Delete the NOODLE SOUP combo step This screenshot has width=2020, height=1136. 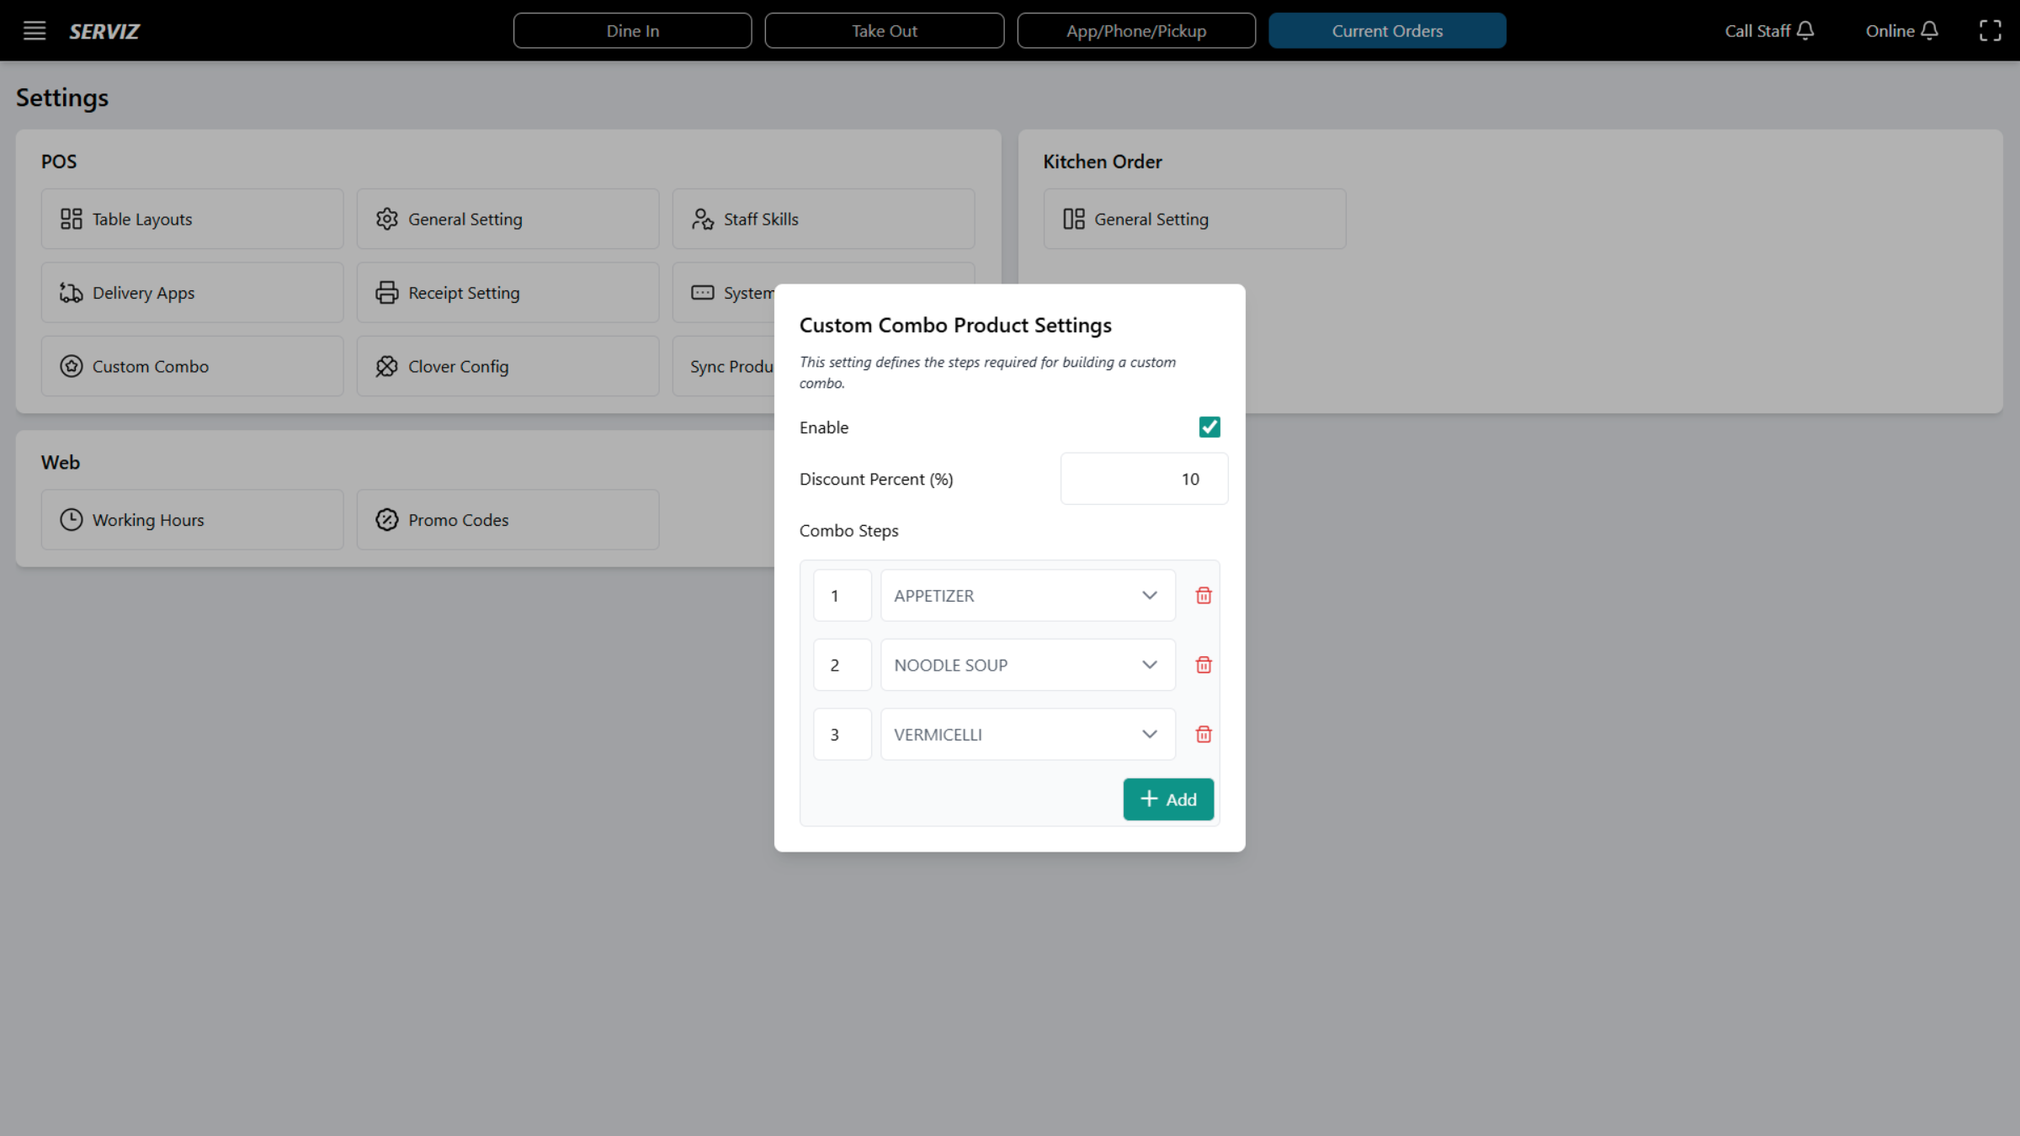tap(1204, 665)
